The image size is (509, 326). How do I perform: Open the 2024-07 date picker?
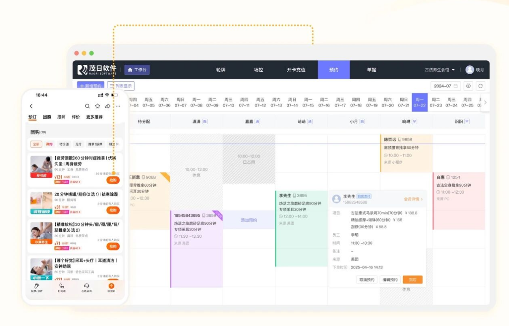click(x=445, y=86)
